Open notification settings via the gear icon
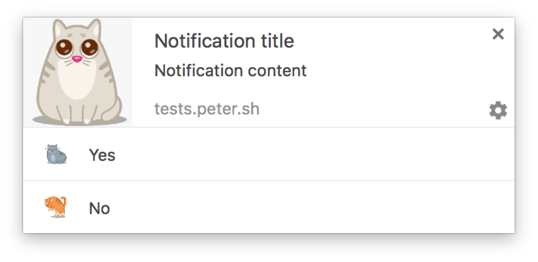This screenshot has width=538, height=262. pyautogui.click(x=498, y=110)
